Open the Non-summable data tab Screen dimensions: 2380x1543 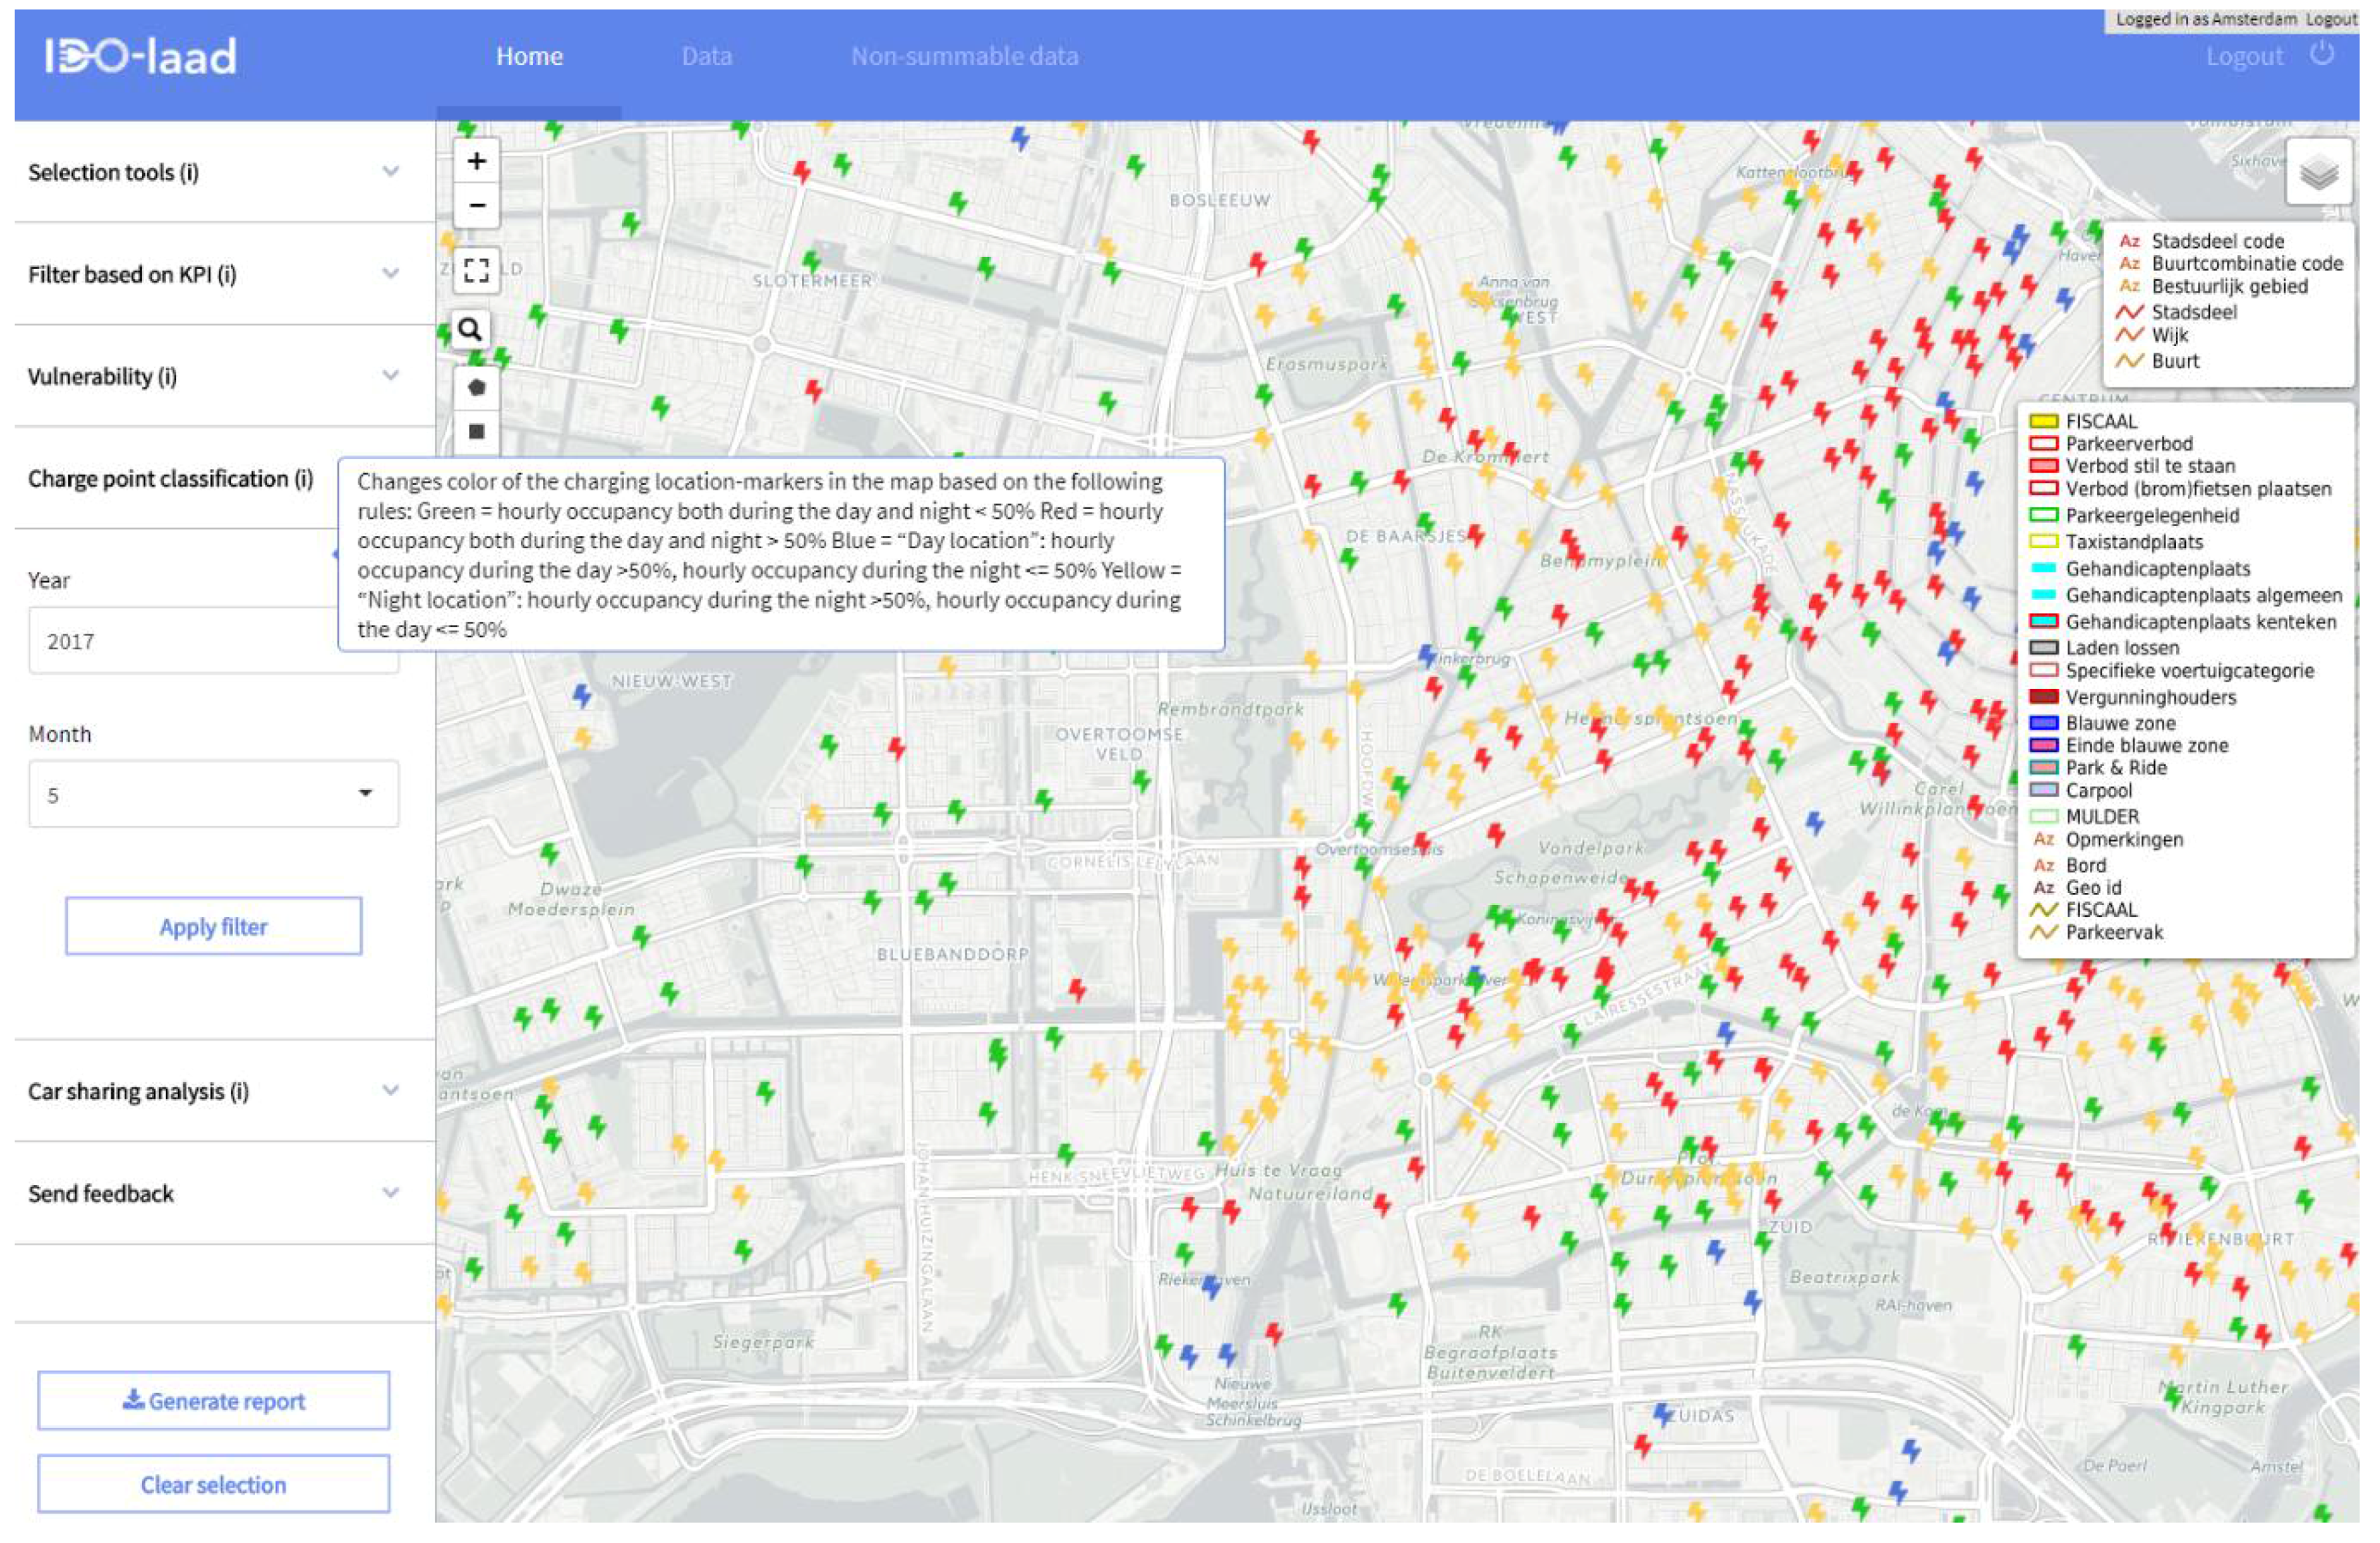pyautogui.click(x=964, y=56)
